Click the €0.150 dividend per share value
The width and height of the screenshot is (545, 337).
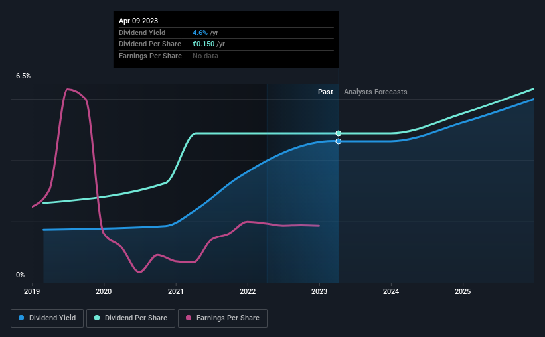[203, 44]
